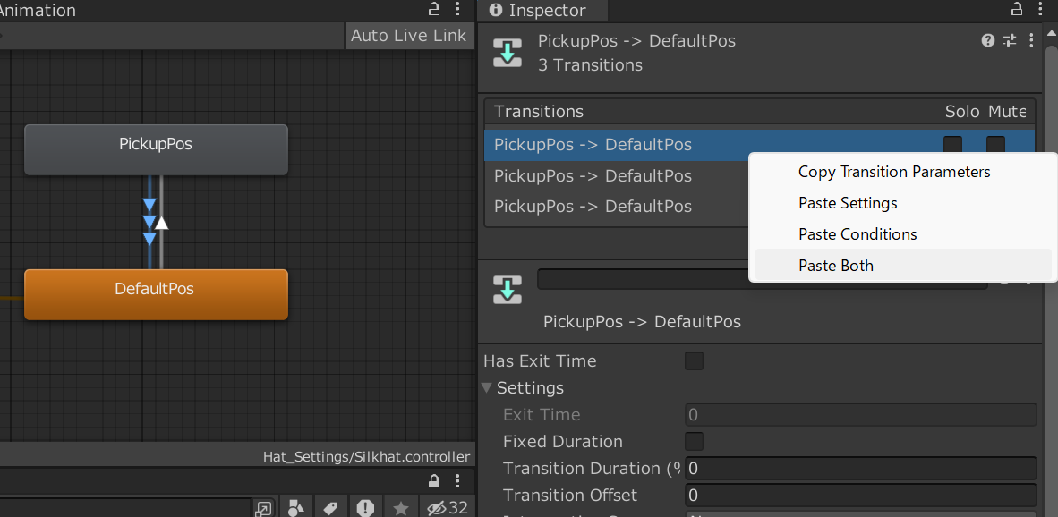Image resolution: width=1058 pixels, height=517 pixels.
Task: Collapse the Settings section
Action: coord(486,388)
